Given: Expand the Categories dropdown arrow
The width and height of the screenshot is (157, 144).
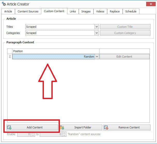Looking at the screenshot, I should click(97, 33).
